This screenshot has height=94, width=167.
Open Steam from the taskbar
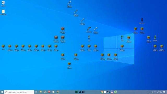tap(109, 92)
